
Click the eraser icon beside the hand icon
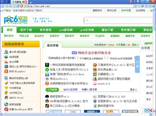pyautogui.click(x=143, y=6)
